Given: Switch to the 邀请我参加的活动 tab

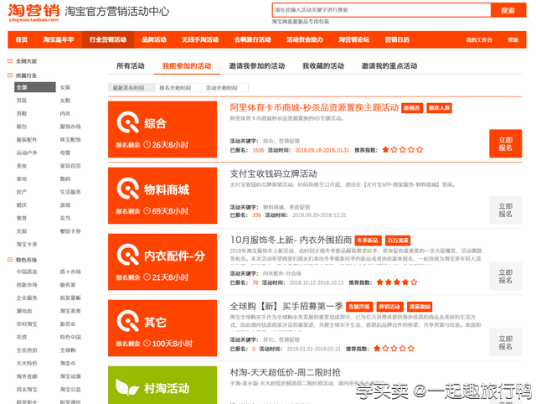Looking at the screenshot, I should tap(257, 65).
